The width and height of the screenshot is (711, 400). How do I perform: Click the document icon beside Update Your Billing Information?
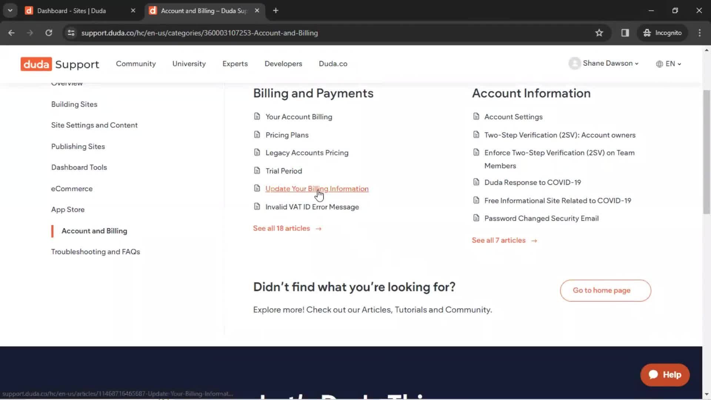[257, 188]
